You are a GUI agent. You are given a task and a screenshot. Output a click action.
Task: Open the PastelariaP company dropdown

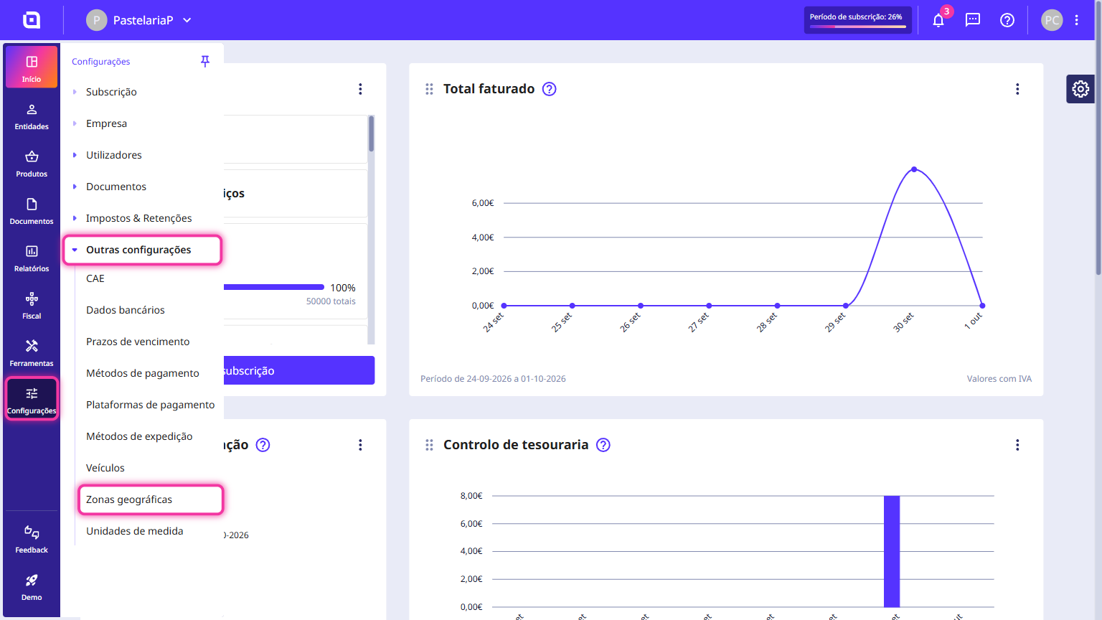pyautogui.click(x=139, y=20)
